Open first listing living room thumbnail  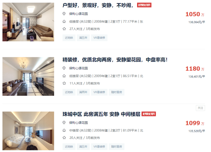(28, 22)
